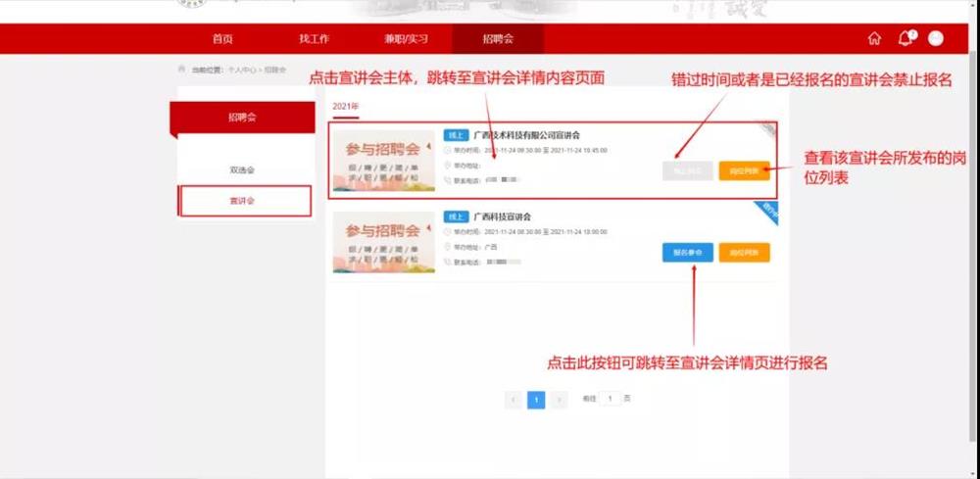Click the user avatar icon
This screenshot has height=479, width=980.
936,39
